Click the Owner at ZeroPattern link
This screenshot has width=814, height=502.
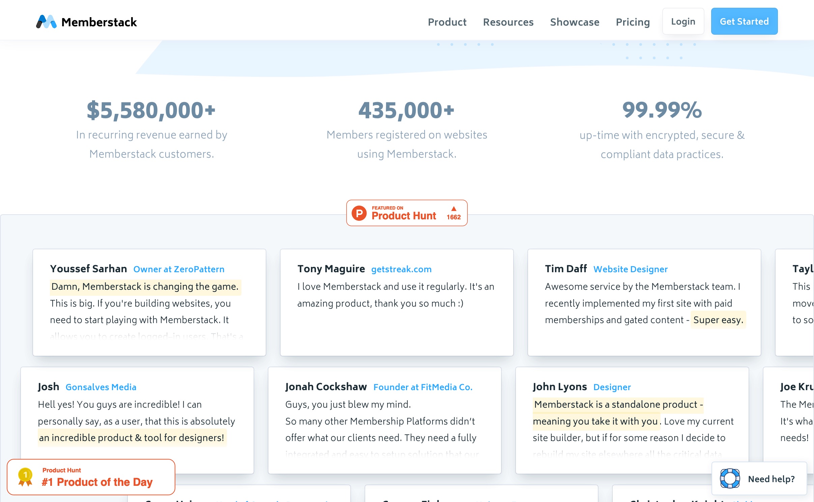[179, 269]
